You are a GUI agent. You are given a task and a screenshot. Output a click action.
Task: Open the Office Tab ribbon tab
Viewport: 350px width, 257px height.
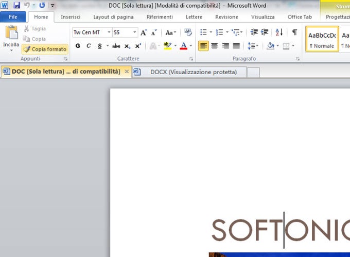click(300, 17)
